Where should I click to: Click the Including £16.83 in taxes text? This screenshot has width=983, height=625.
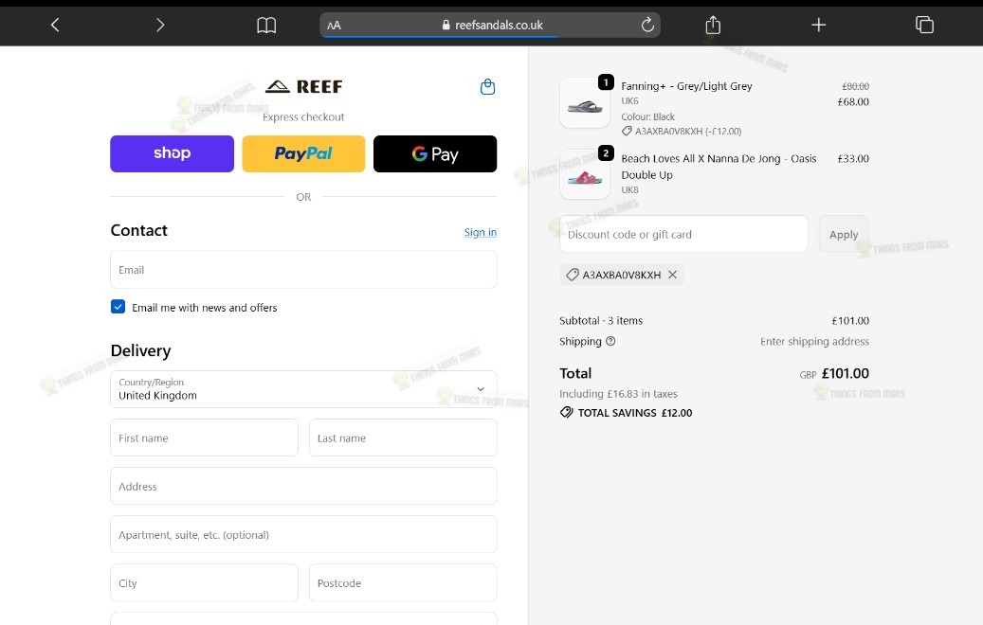(618, 394)
